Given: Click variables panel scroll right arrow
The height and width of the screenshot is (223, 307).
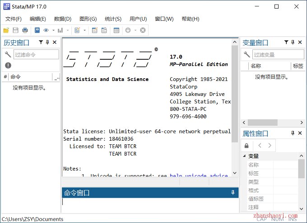Looking at the screenshot, I should click(302, 123).
